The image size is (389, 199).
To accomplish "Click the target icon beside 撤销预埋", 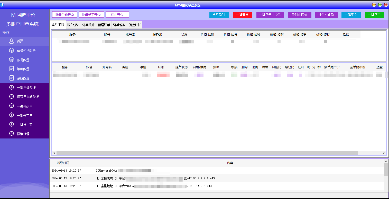I will pos(12,133).
